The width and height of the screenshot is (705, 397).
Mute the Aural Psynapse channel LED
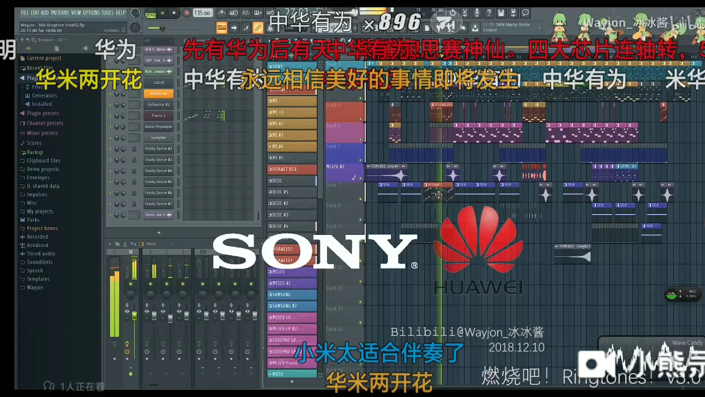click(110, 126)
